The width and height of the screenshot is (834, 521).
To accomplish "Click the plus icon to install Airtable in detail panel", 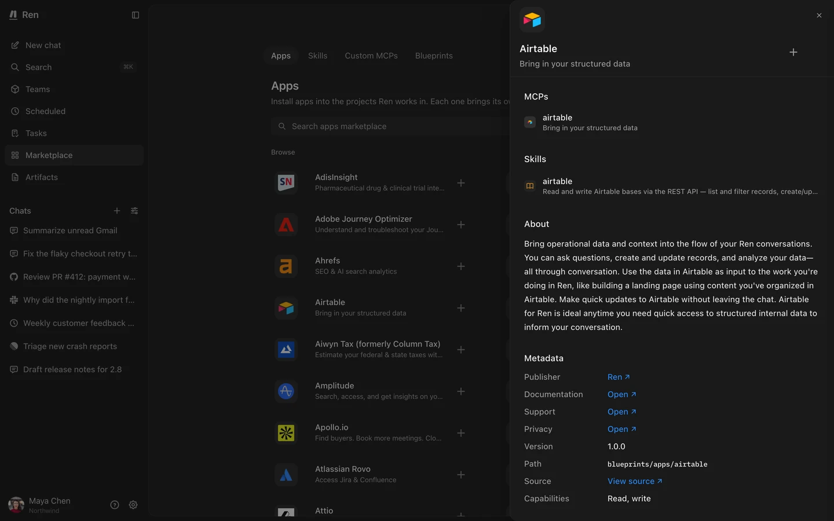I will (793, 52).
